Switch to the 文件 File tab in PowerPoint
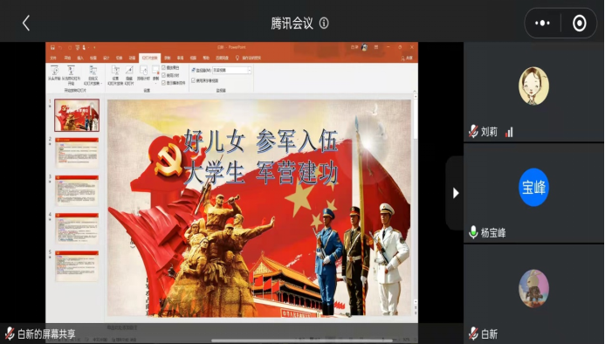 53,58
